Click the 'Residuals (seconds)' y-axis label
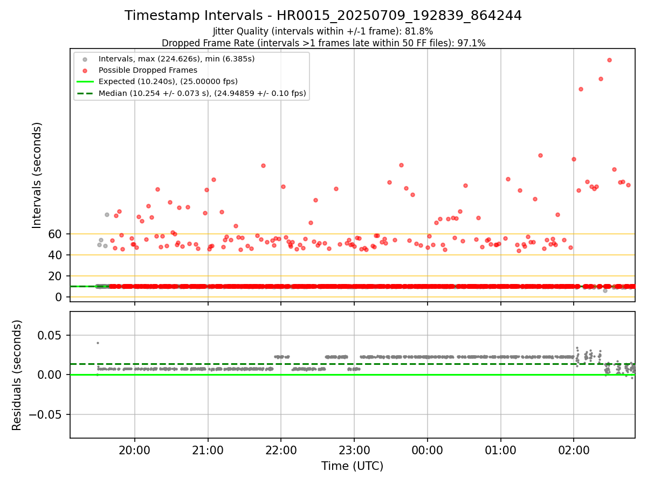647x485 pixels. [17, 375]
